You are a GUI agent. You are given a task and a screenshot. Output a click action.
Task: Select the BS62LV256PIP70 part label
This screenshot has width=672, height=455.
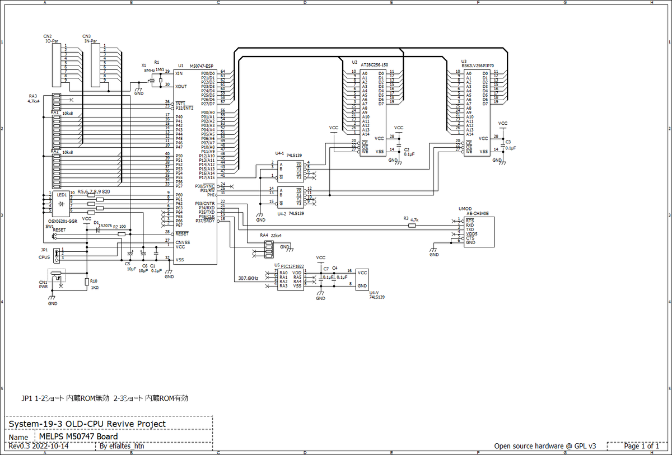pyautogui.click(x=478, y=65)
